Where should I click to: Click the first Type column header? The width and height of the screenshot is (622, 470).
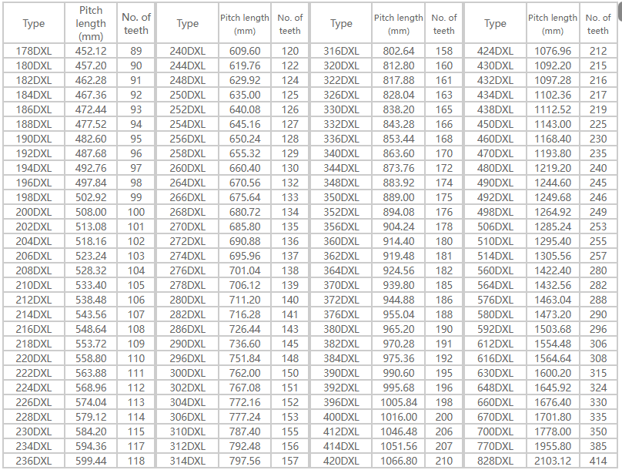coord(34,24)
